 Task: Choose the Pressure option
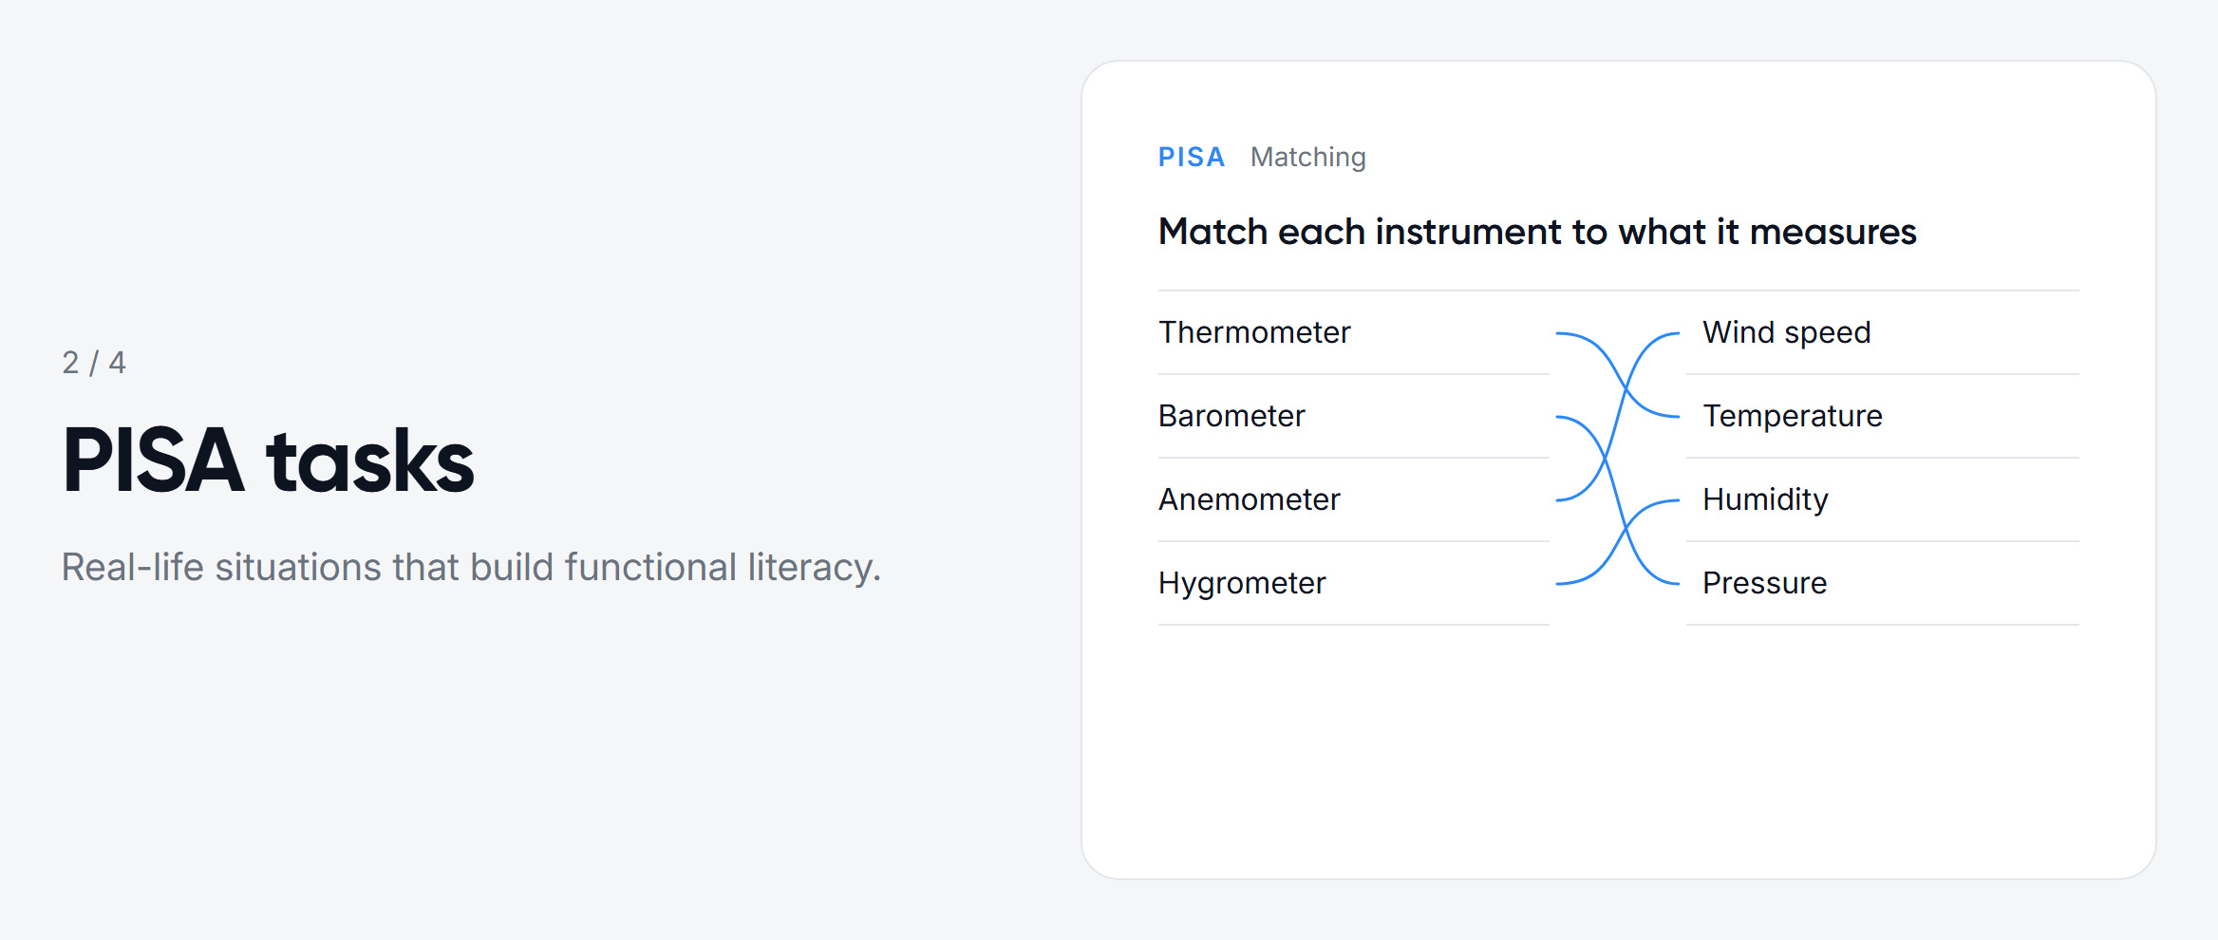(1882, 583)
